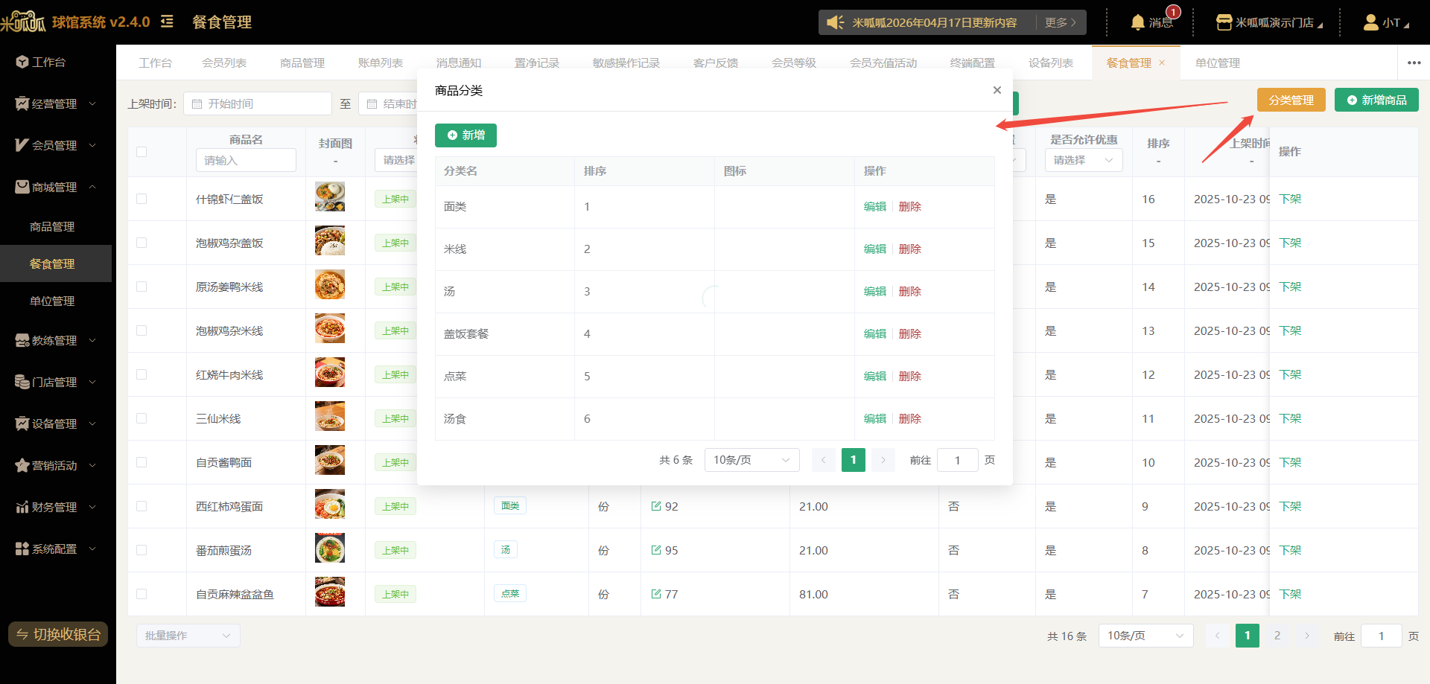
Task: Check the 自贡酱鸭面 row checkbox
Action: pos(142,462)
